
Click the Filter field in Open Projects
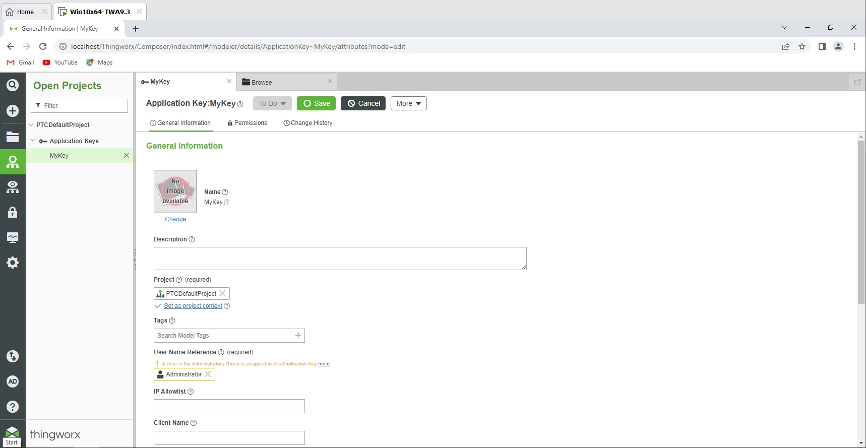click(x=79, y=105)
